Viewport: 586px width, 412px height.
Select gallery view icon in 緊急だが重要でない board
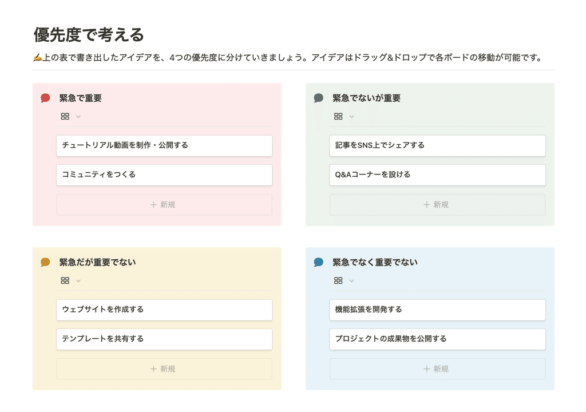tap(65, 281)
